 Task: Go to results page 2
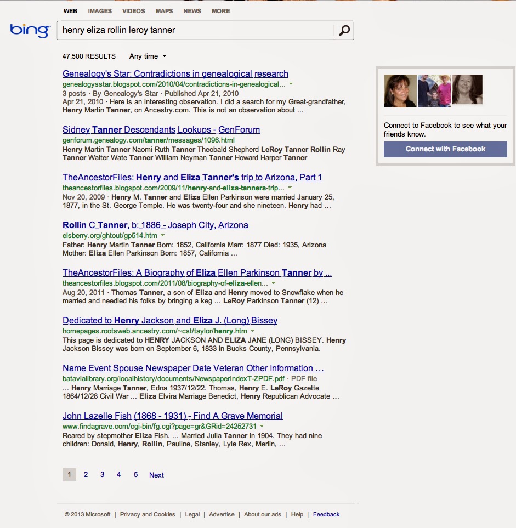coord(86,474)
